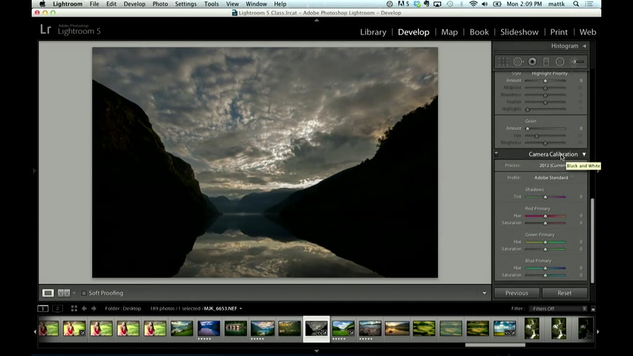633x356 pixels.
Task: Select the Adjustment Brush tool
Action: [x=577, y=62]
